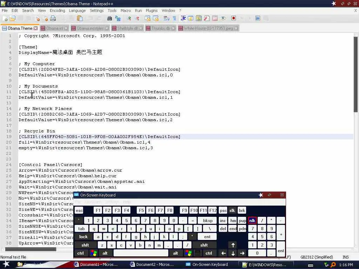359x269 pixels.
Task: Click the Open file toolbar icon
Action: click(x=12, y=19)
